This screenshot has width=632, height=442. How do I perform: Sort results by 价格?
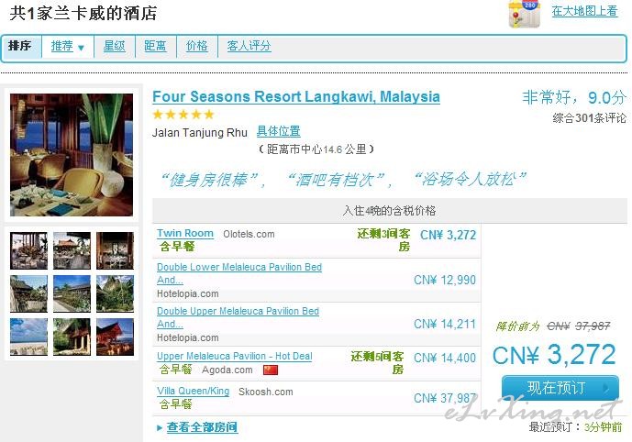coord(196,46)
